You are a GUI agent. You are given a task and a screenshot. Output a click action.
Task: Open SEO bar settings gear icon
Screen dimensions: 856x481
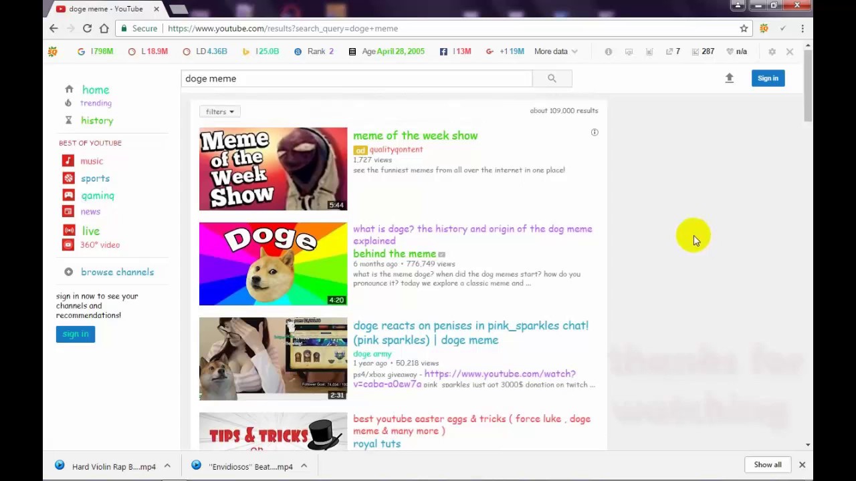pos(772,51)
